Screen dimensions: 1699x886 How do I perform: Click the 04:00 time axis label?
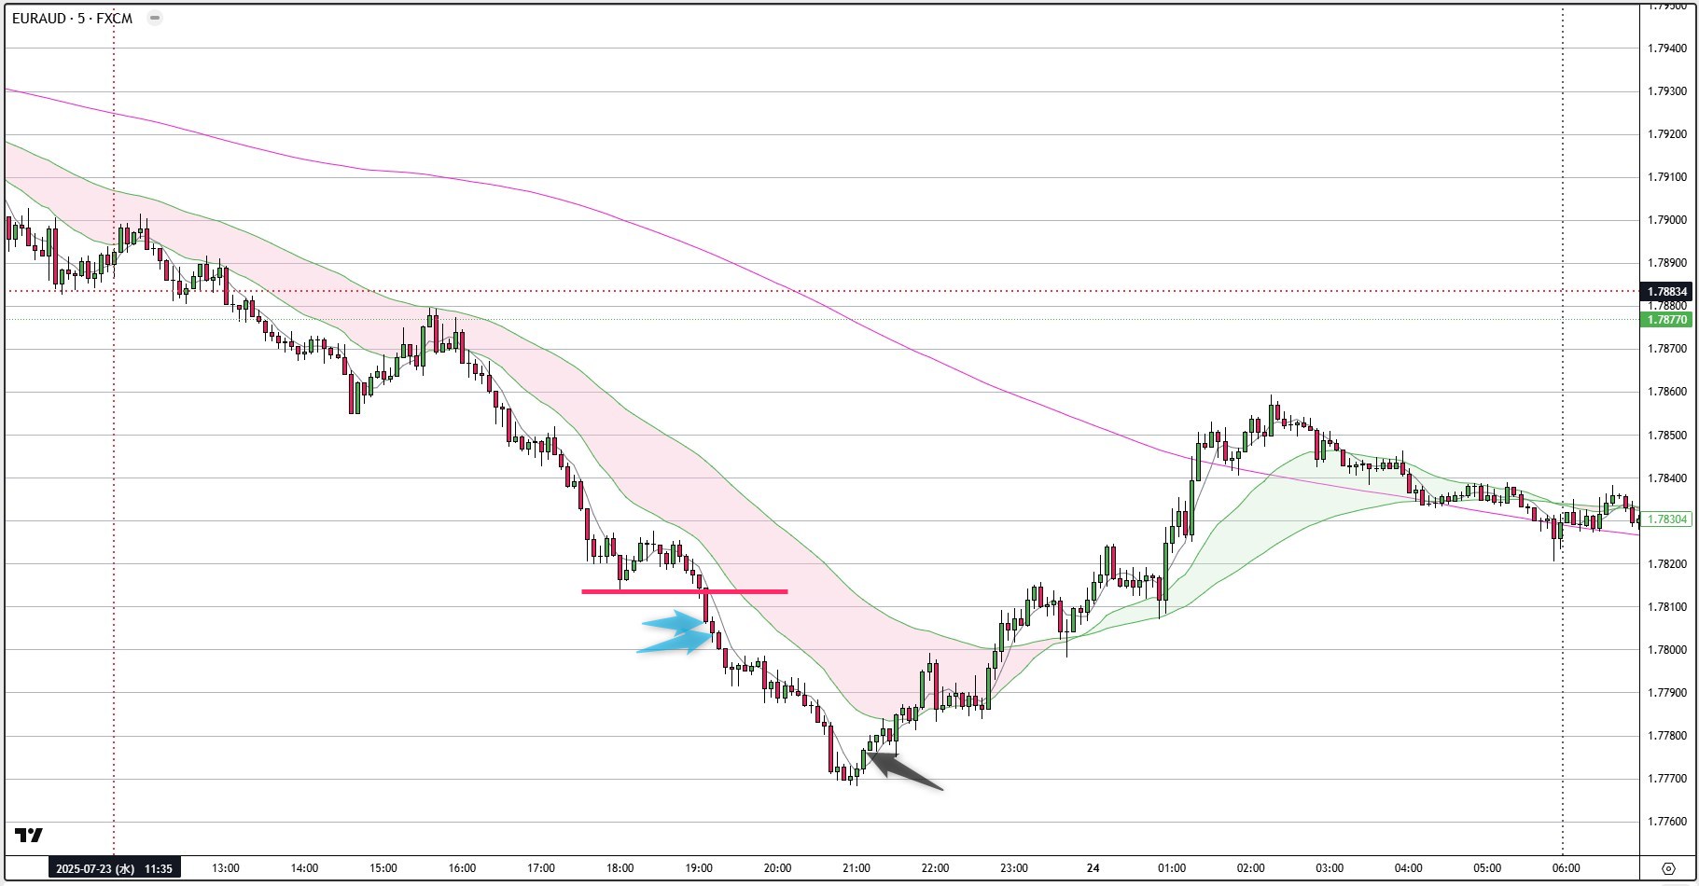point(1409,868)
